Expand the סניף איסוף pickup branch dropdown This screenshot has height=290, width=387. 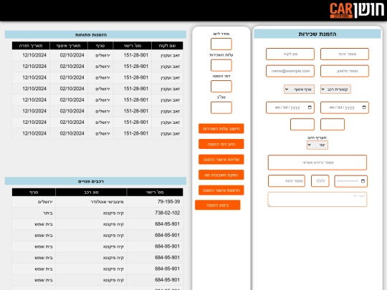[299, 90]
